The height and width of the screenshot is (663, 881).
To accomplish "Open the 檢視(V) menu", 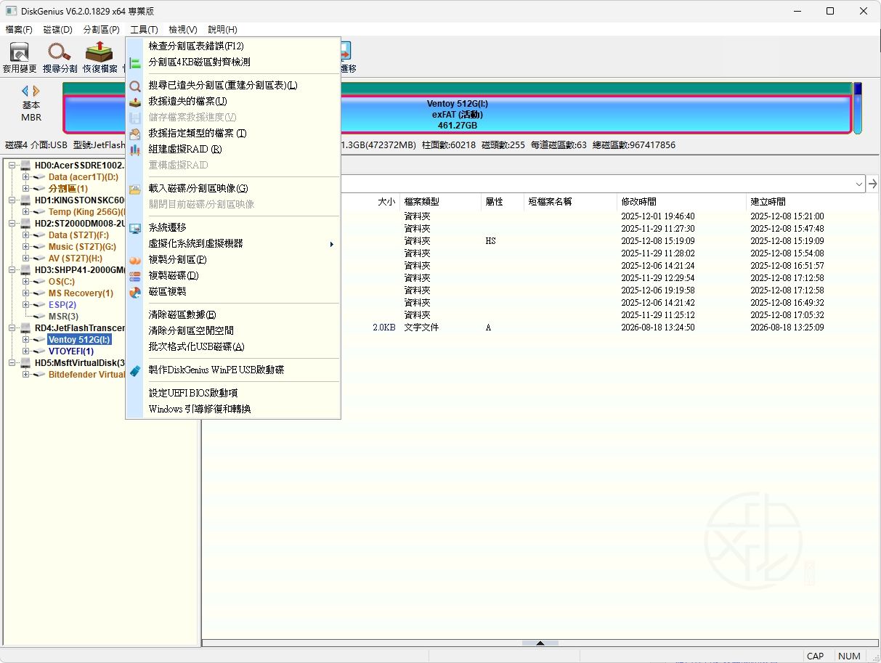I will coord(183,30).
